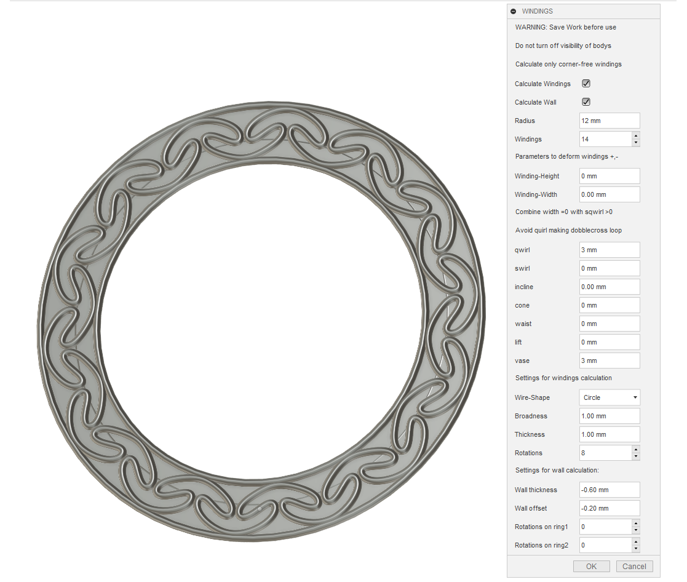Viewport: 687px width, 582px height.
Task: Click the Broadness input field
Action: coord(609,416)
